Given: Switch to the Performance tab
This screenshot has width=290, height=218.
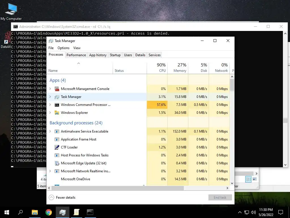Looking at the screenshot, I should point(76,55).
